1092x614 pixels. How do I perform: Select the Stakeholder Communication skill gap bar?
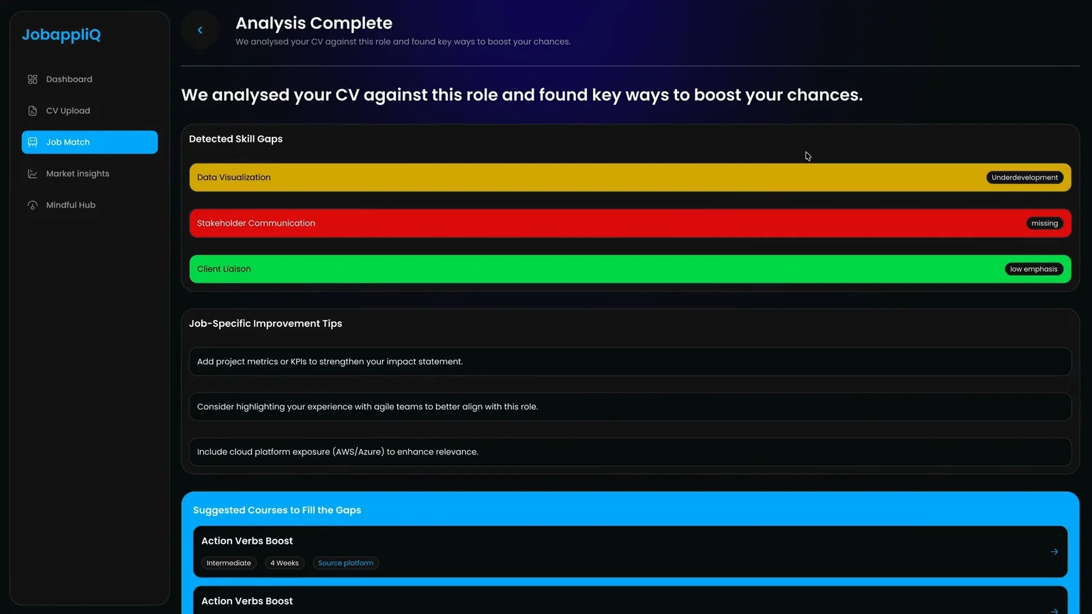click(630, 223)
